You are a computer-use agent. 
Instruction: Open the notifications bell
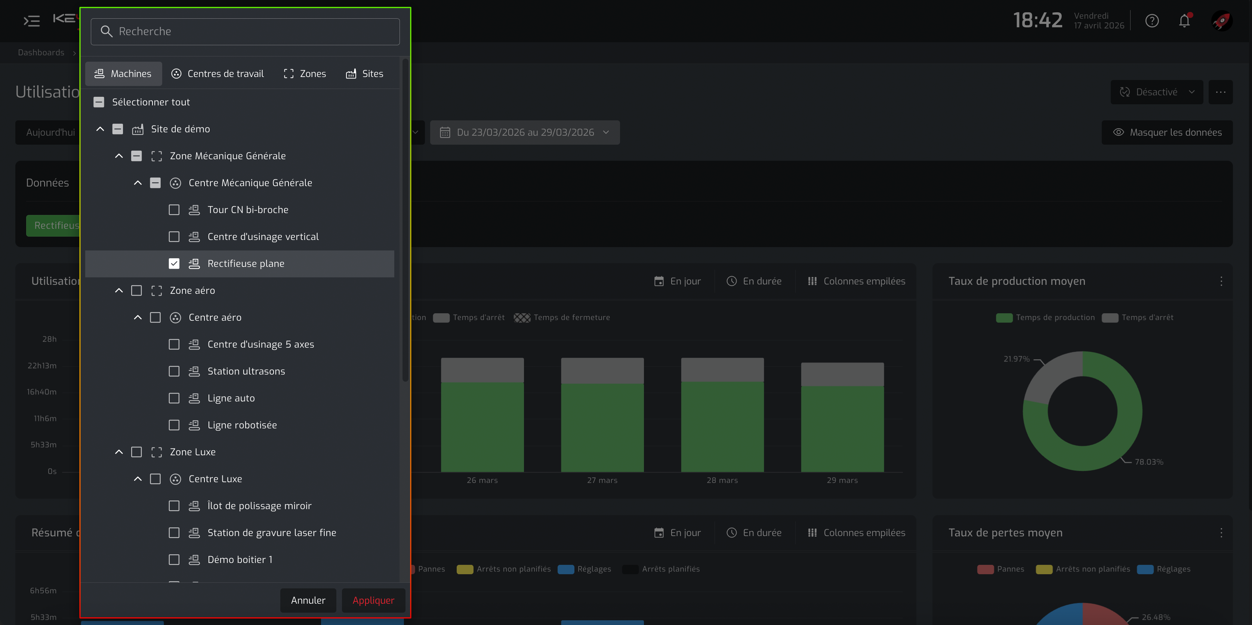tap(1184, 21)
